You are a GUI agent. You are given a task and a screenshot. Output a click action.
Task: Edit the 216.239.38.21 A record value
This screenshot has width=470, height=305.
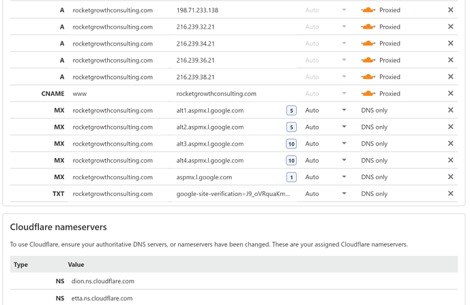click(x=195, y=77)
